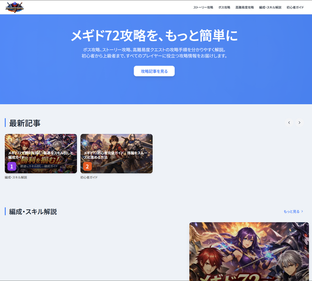Screen dimensions: 312x281
Task: Click the 最新記事 section heading
Action: pos(25,123)
